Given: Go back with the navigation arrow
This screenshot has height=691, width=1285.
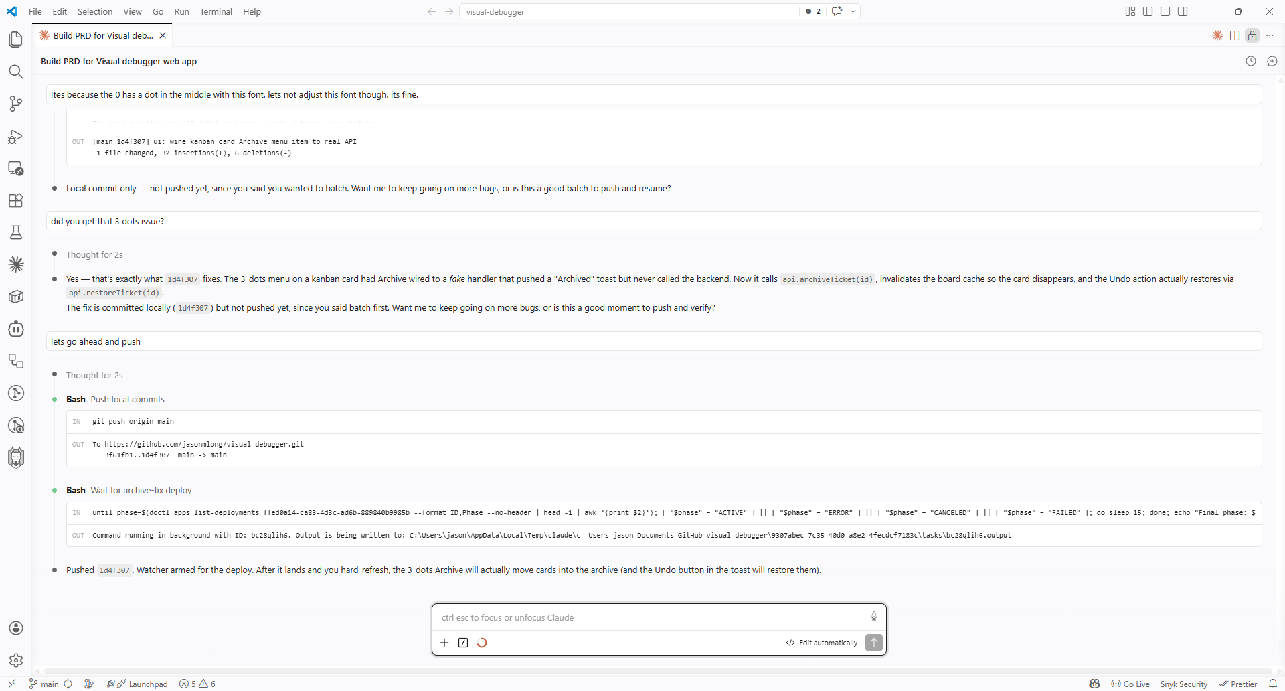Looking at the screenshot, I should tap(432, 11).
